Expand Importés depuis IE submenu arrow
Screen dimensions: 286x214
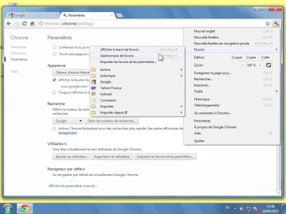click(181, 112)
